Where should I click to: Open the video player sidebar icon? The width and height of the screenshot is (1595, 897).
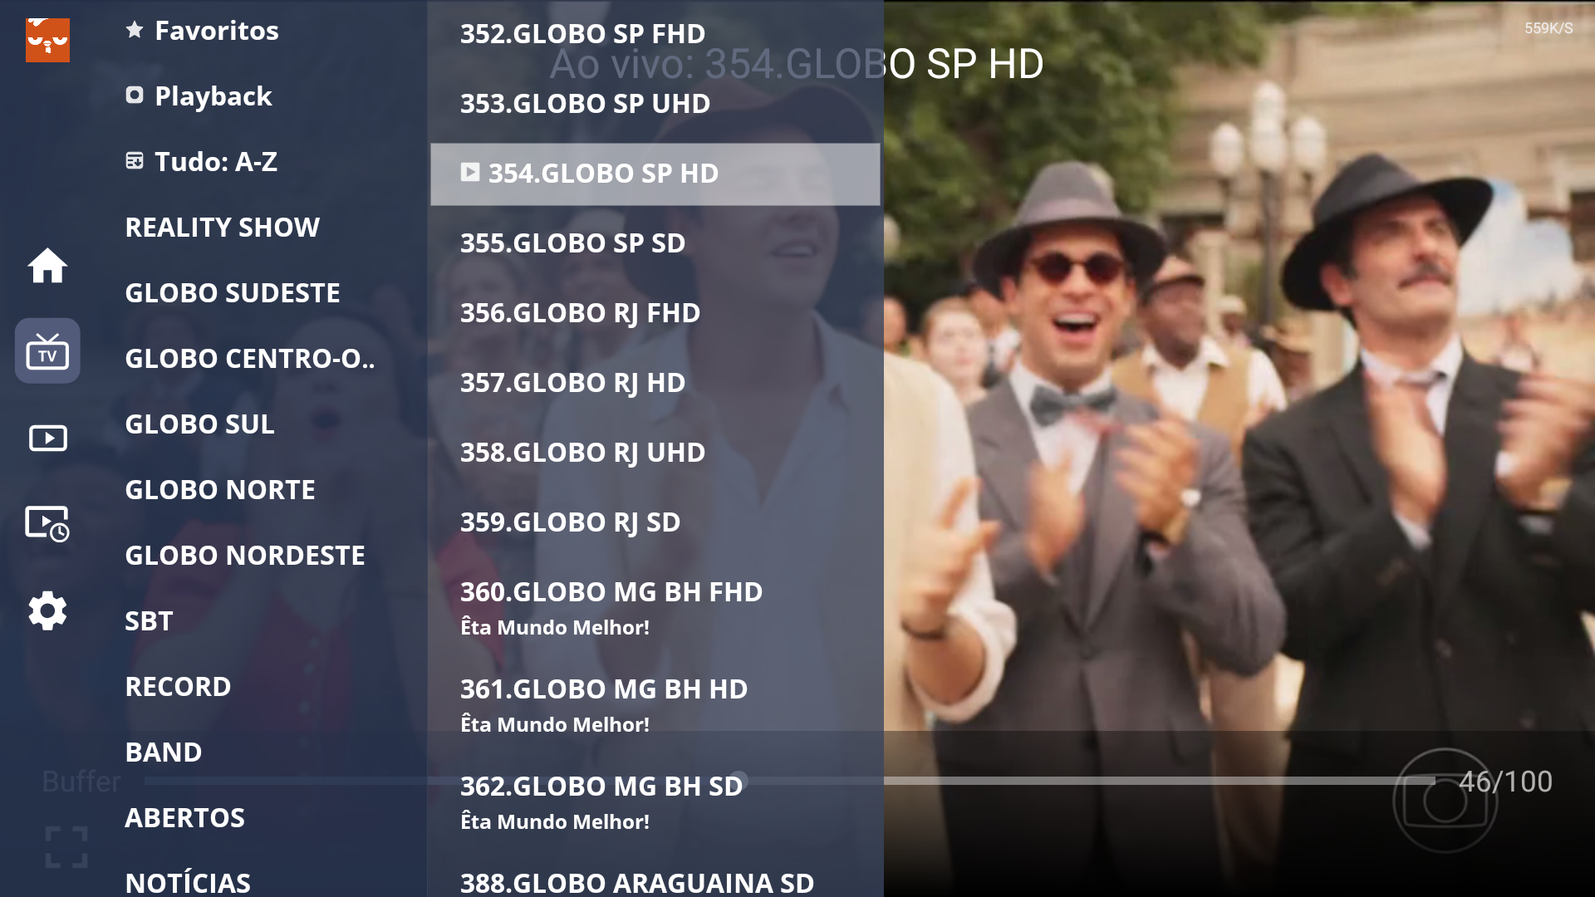pyautogui.click(x=47, y=438)
